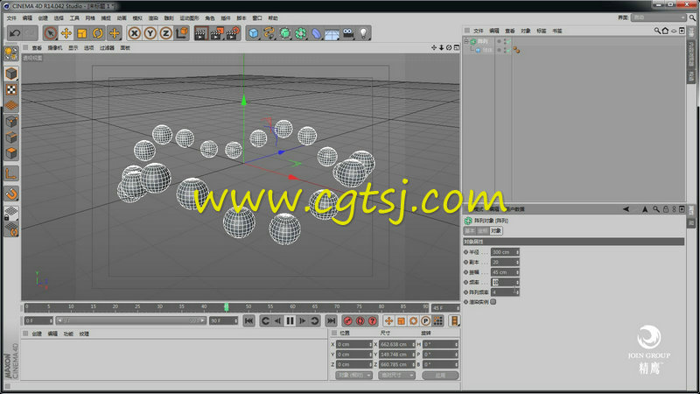This screenshot has width=700, height=394.
Task: Step to next frame
Action: (302, 320)
